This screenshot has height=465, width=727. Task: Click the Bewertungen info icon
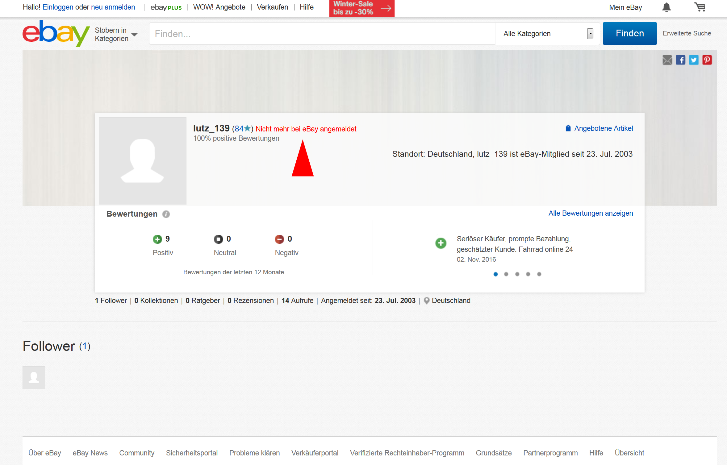[x=166, y=214]
